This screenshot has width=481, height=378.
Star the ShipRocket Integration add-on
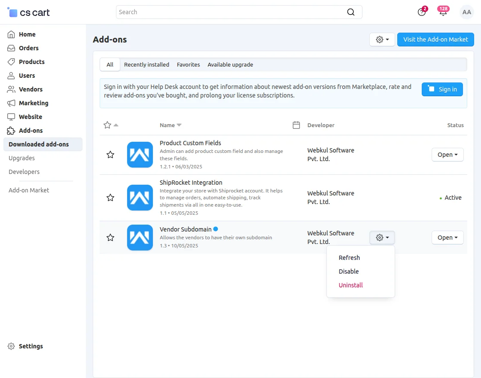110,197
